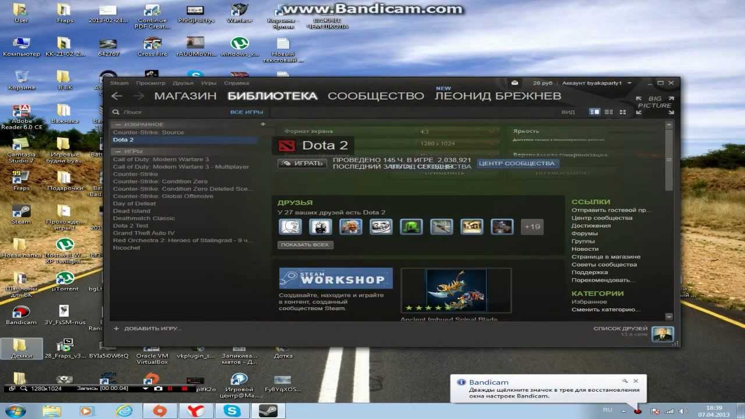This screenshot has width=745, height=419.
Task: Open the Steam menu
Action: pos(119,83)
